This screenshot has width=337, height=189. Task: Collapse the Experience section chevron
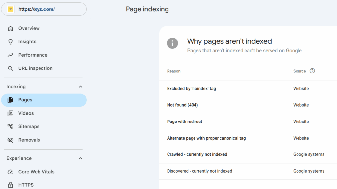(80, 158)
